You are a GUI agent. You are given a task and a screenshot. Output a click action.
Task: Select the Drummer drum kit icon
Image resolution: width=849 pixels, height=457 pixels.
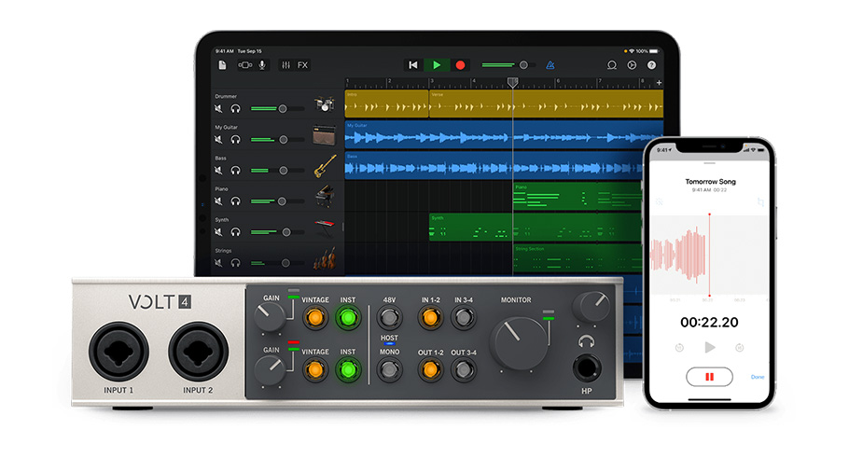[325, 104]
